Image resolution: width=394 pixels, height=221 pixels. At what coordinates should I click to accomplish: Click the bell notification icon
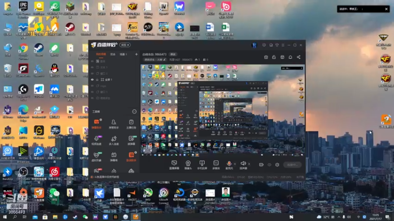coord(290,57)
